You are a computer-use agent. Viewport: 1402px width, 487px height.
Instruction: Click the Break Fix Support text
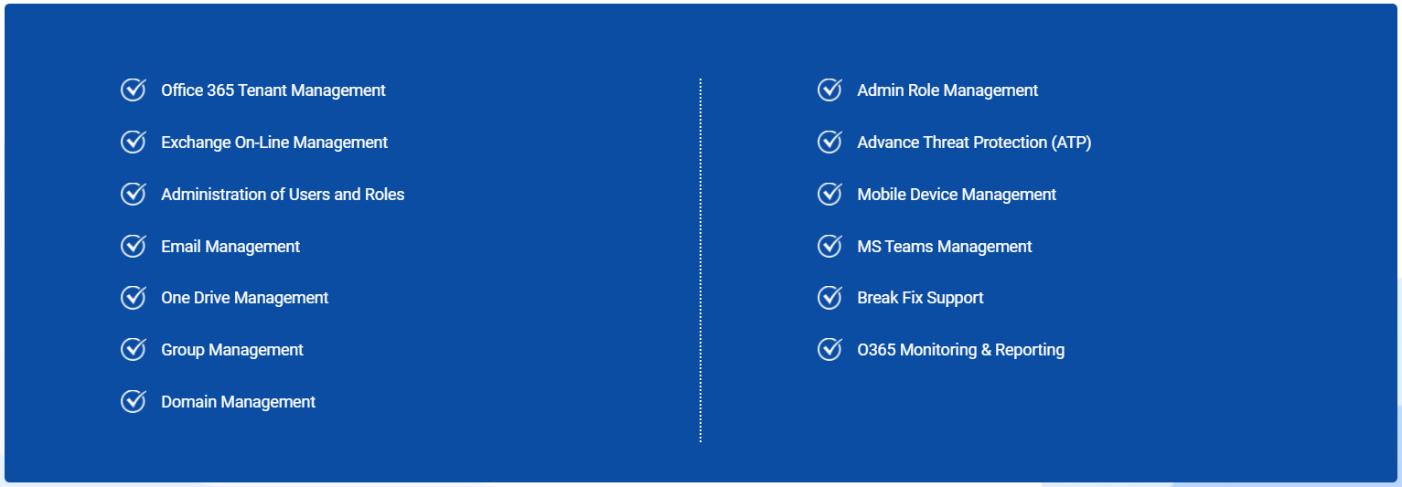click(x=920, y=298)
